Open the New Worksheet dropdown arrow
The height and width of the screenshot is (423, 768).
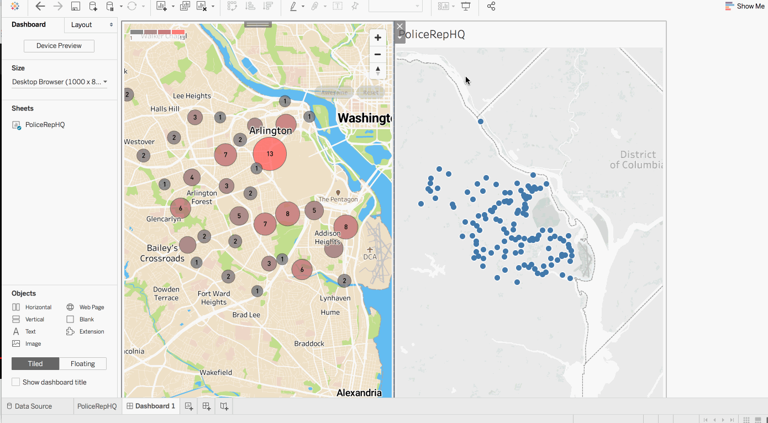pyautogui.click(x=173, y=7)
